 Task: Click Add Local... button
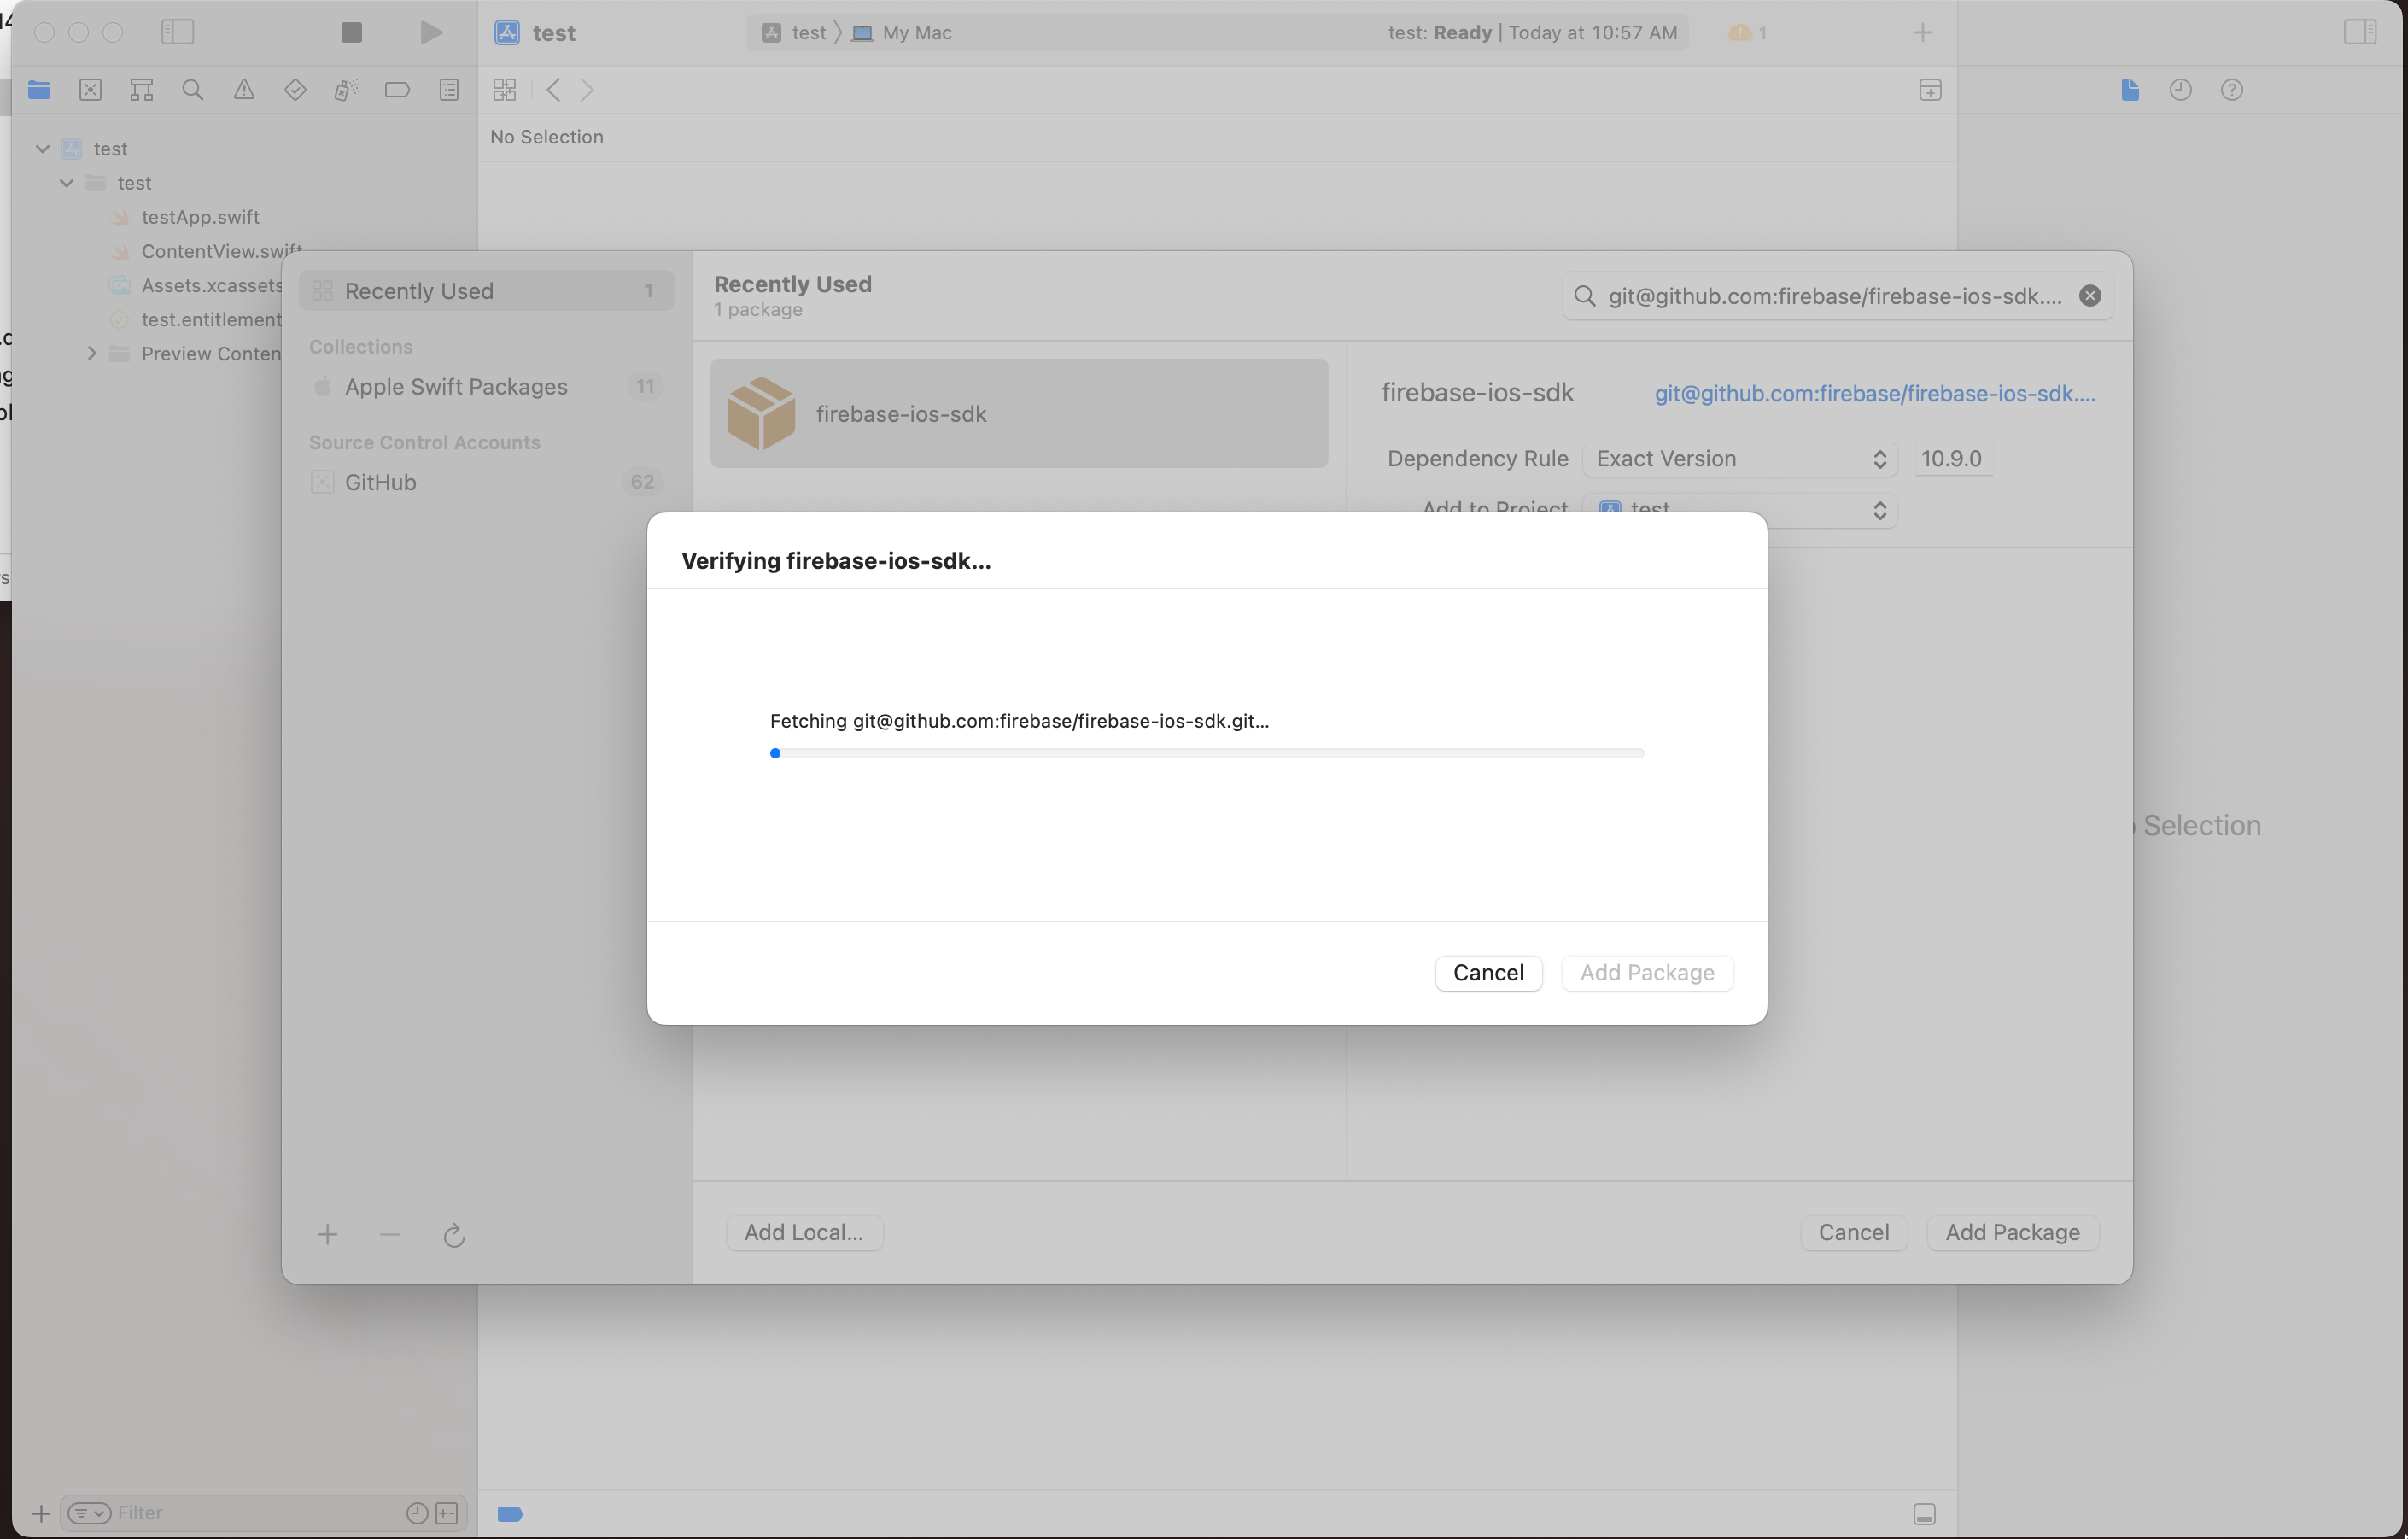click(x=804, y=1232)
